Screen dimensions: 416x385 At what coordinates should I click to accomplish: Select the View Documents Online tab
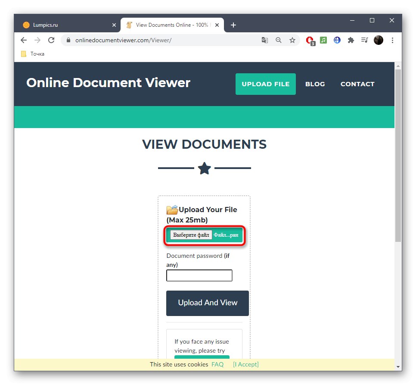172,25
